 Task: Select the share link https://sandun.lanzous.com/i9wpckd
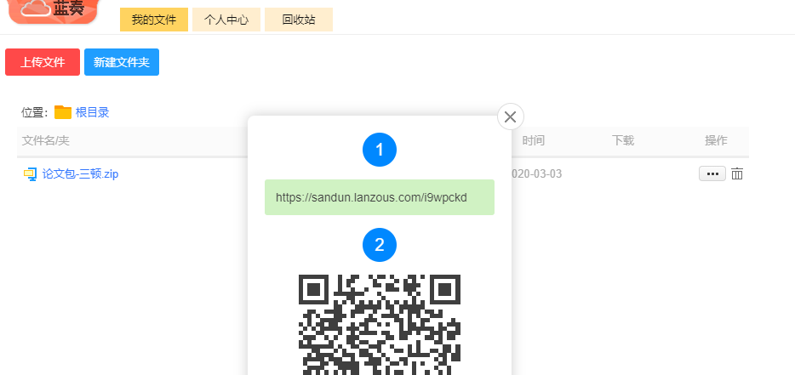pos(380,197)
